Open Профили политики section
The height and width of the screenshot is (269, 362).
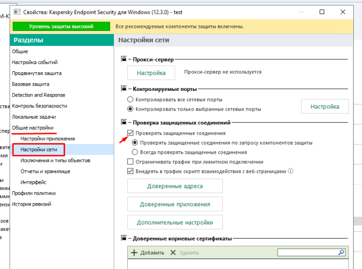34,193
